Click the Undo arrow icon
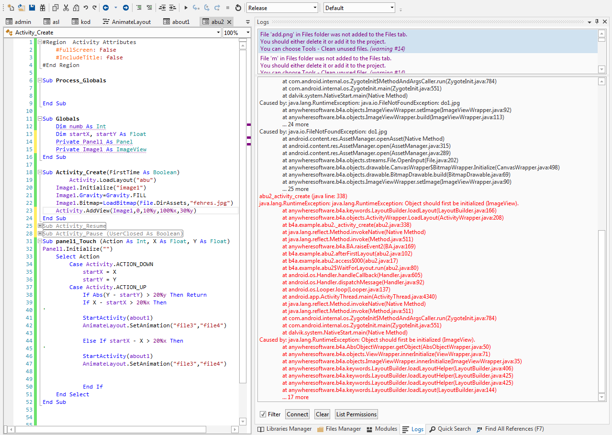The height and width of the screenshot is (435, 612). point(86,8)
